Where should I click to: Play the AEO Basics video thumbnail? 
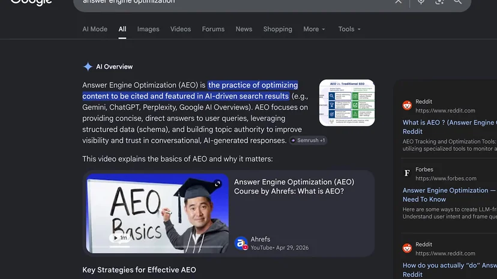pos(157,214)
